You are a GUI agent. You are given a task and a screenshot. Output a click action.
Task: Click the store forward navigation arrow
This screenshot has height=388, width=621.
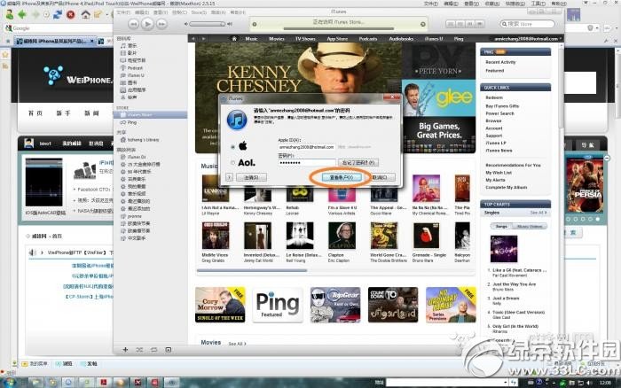[x=203, y=39]
